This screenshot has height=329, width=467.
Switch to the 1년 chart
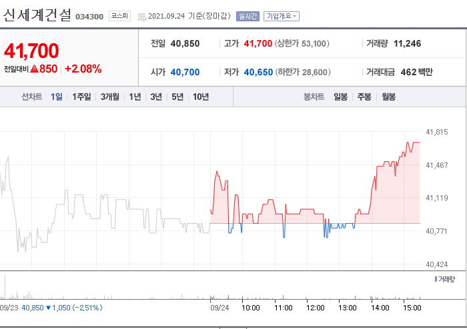pos(135,97)
